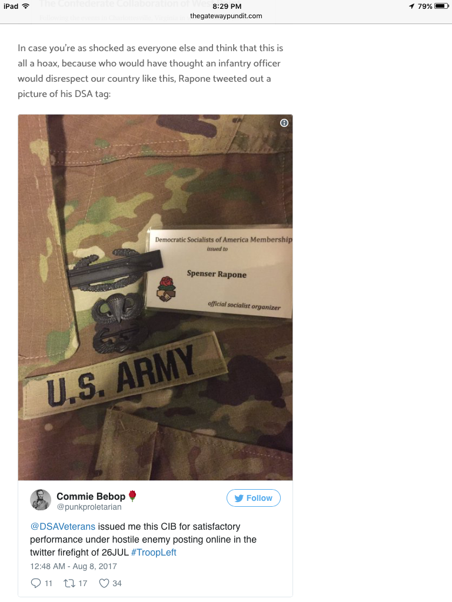Viewport: 452px width, 602px height.
Task: Tap the location arrow icon in the status bar
Action: click(x=411, y=6)
